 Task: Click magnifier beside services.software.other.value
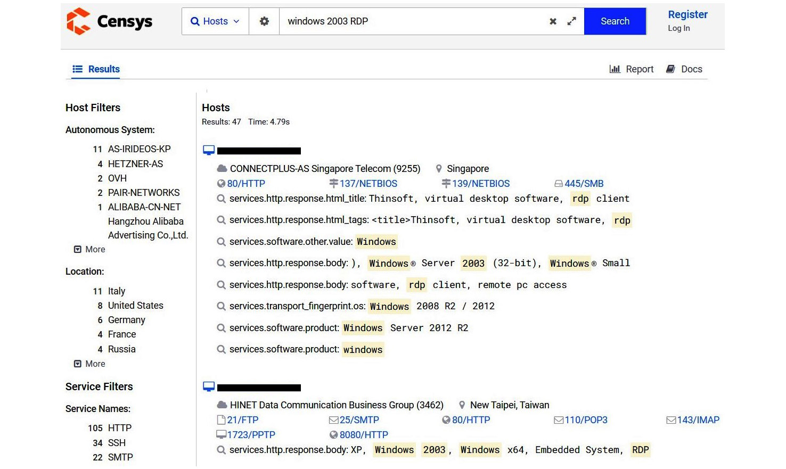pyautogui.click(x=221, y=242)
